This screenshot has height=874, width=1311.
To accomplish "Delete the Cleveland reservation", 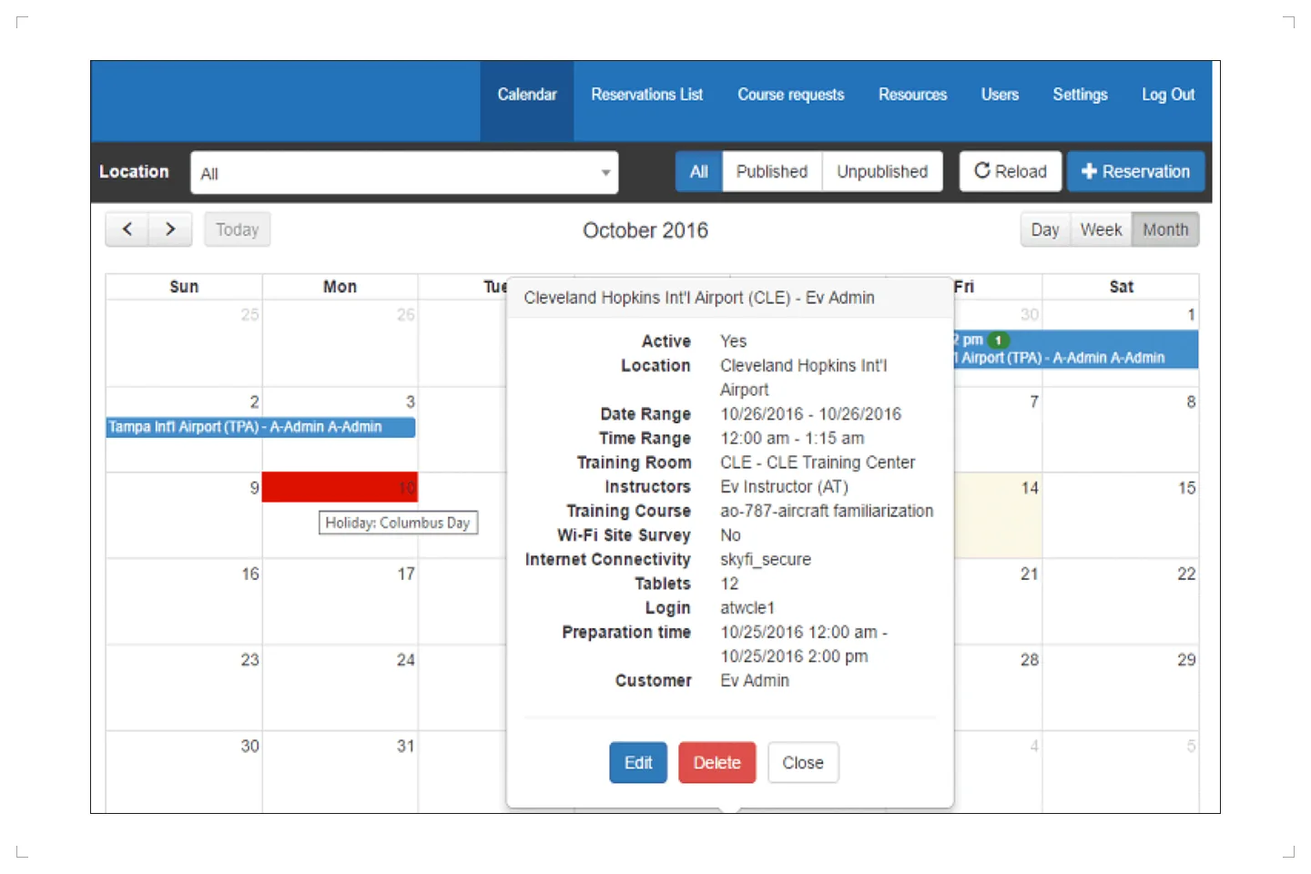I will [717, 763].
